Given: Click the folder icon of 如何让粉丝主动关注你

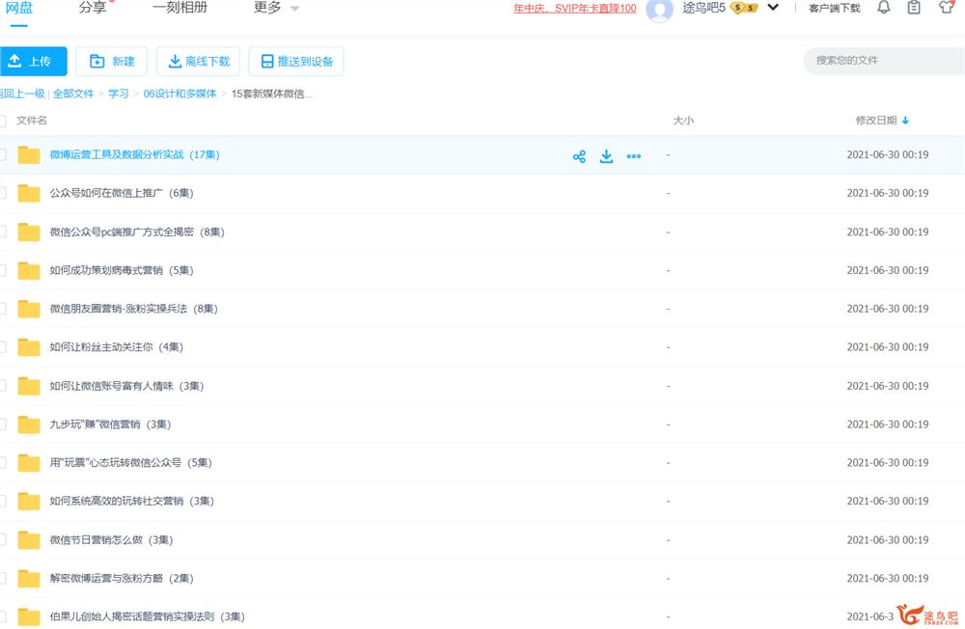Looking at the screenshot, I should [x=28, y=347].
